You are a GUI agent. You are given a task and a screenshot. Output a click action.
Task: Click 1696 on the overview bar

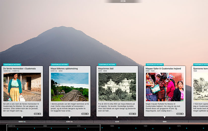112,126
